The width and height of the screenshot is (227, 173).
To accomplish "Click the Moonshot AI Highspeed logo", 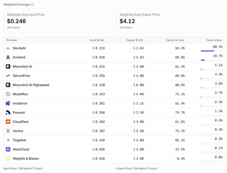I will pyautogui.click(x=8, y=85).
